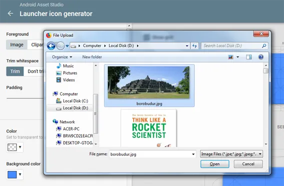The height and width of the screenshot is (186, 284).
Task: Click the Open button
Action: coord(215,164)
